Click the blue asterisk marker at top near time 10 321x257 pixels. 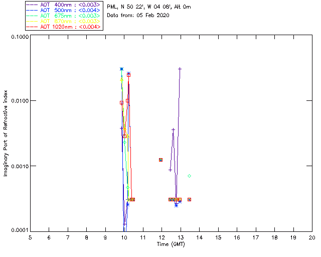coord(121,69)
